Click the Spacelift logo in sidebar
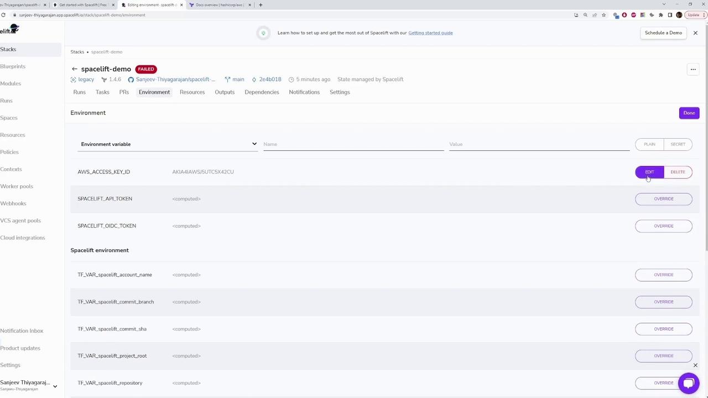 9,30
